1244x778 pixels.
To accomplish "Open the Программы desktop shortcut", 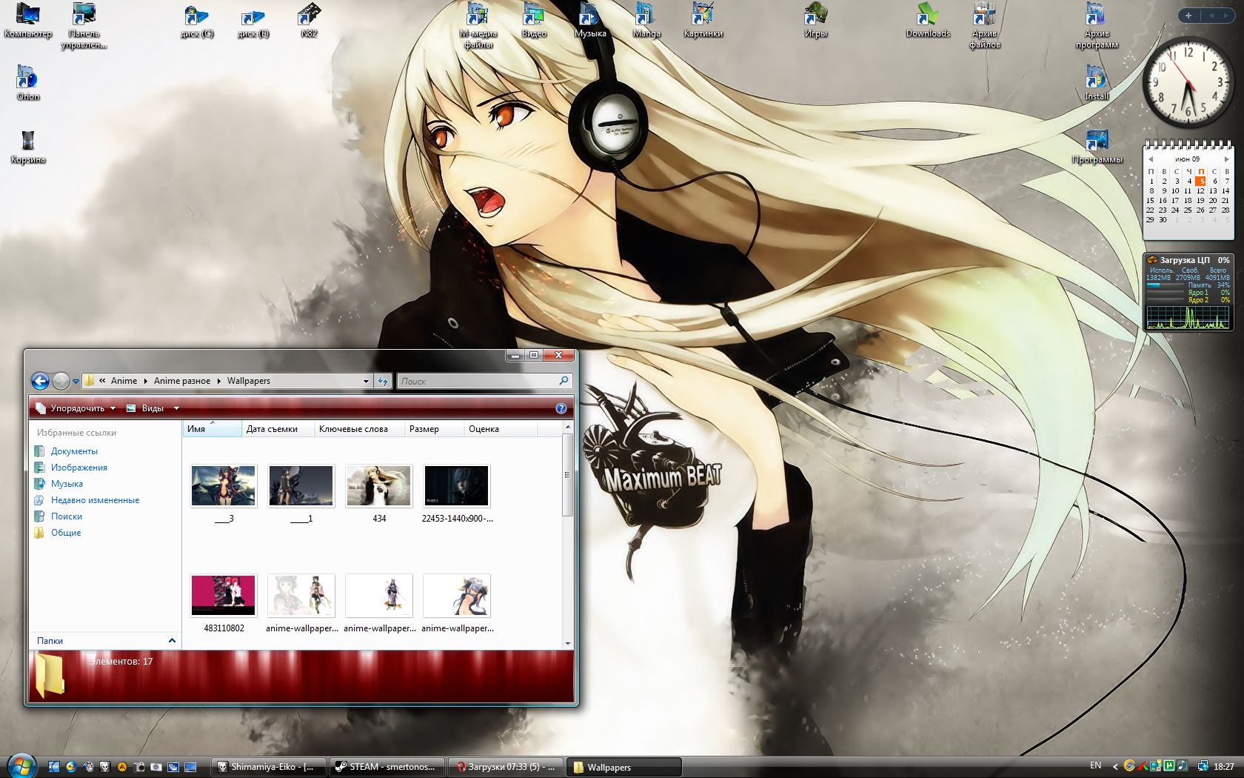I will 1097,147.
